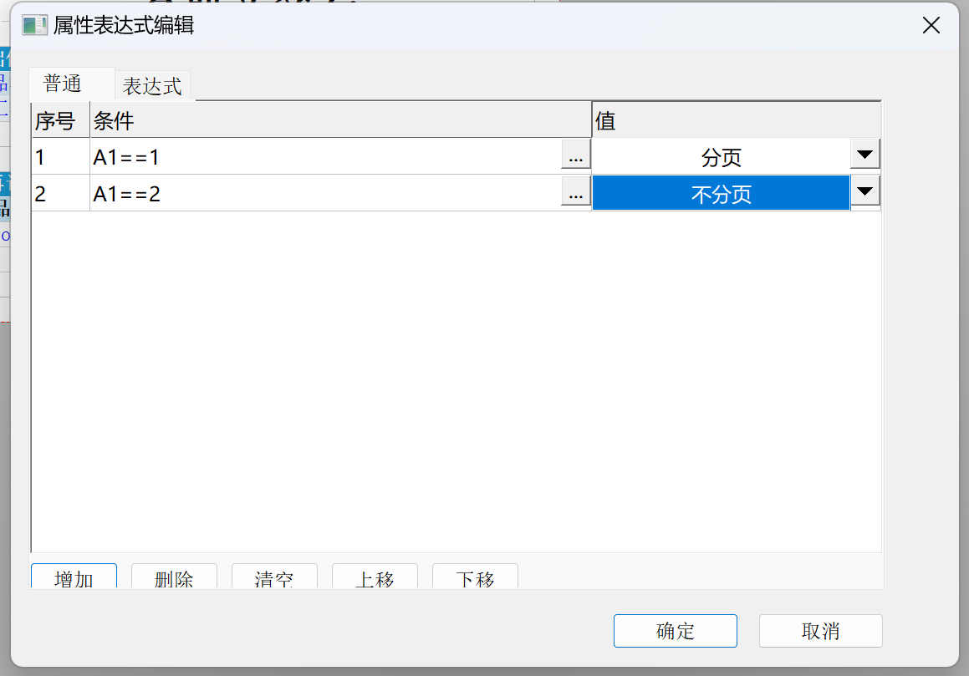Switch to the 普通 tab
The image size is (969, 676).
click(63, 84)
